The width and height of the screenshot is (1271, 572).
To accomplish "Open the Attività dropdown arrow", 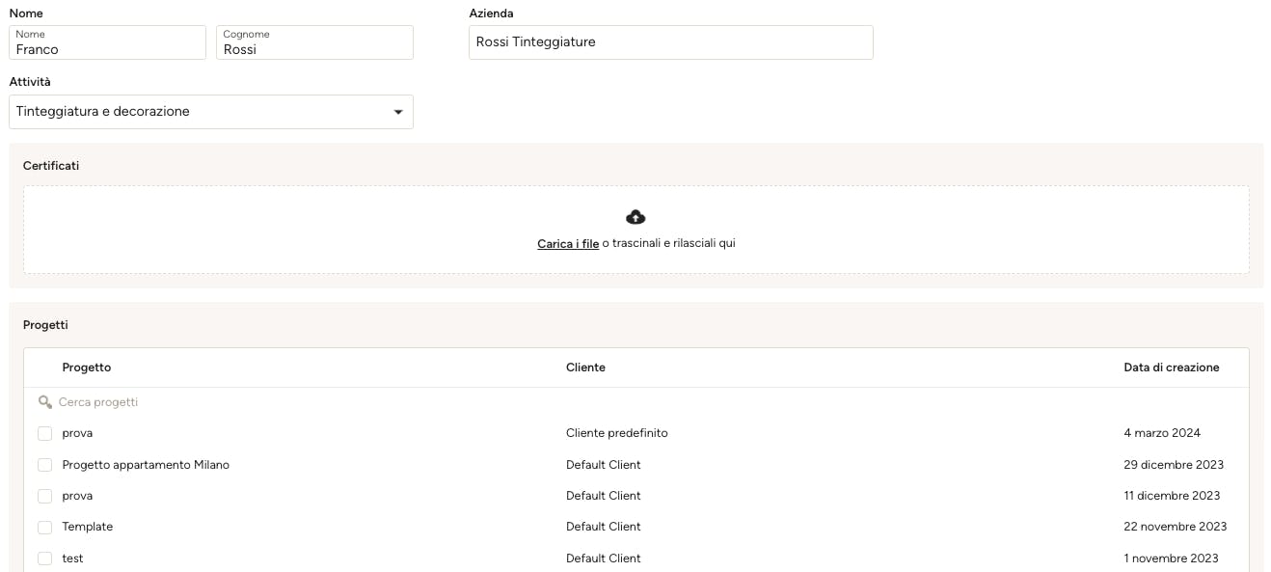I will click(x=398, y=112).
